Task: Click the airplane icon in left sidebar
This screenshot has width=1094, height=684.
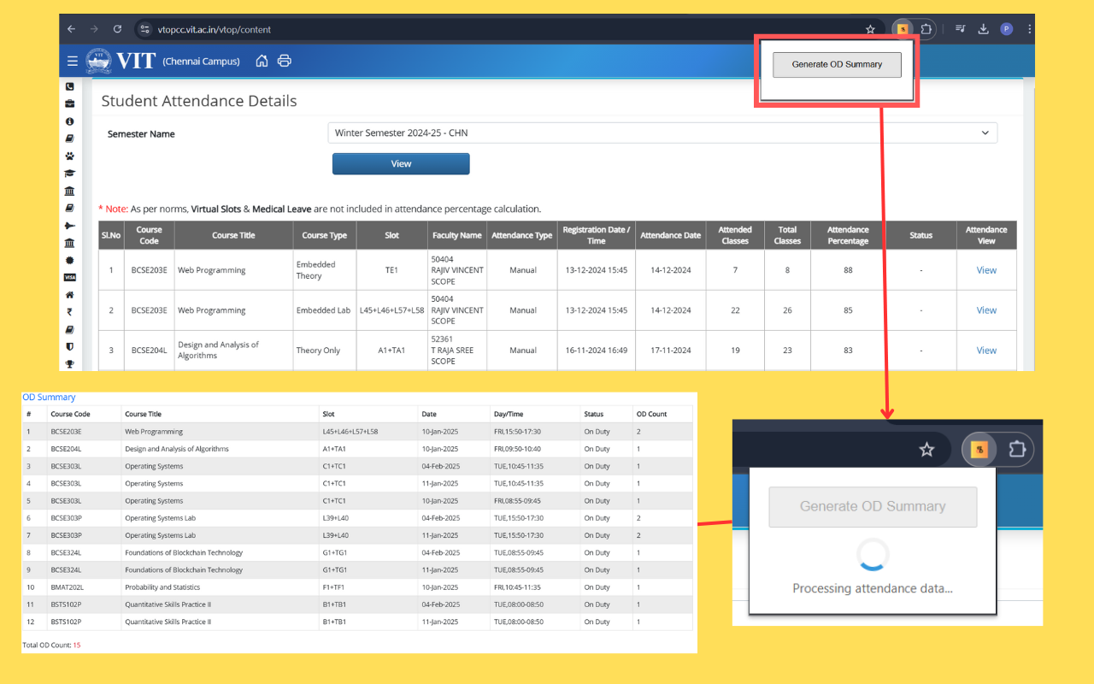Action: [x=70, y=226]
